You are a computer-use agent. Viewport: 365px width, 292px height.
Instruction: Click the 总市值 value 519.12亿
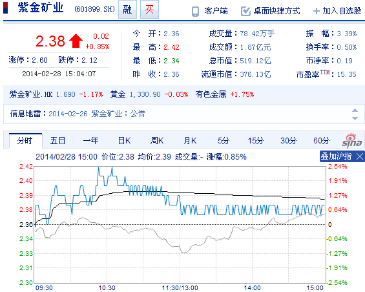(255, 61)
